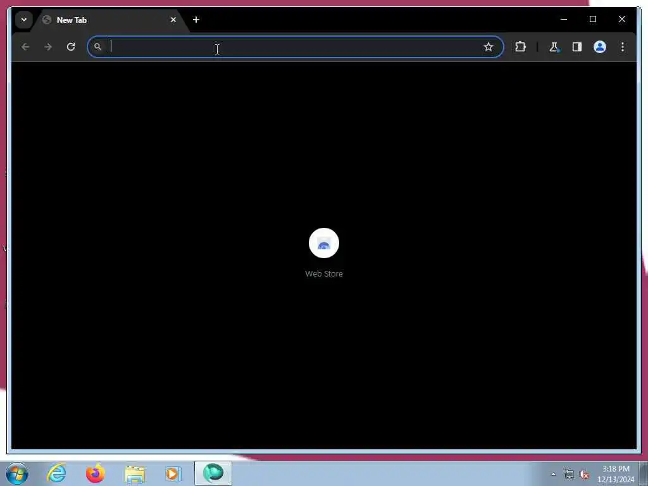This screenshot has width=648, height=486.
Task: Open the clock showing 3:18 PM
Action: tap(616, 474)
